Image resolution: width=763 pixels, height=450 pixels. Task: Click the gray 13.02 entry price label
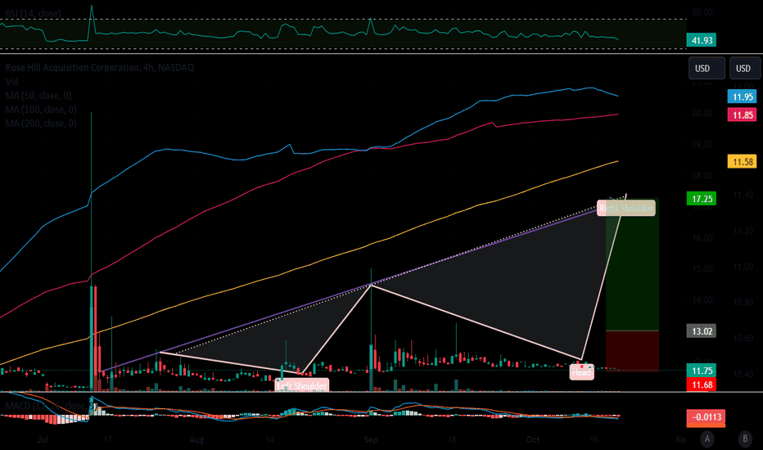click(x=702, y=331)
